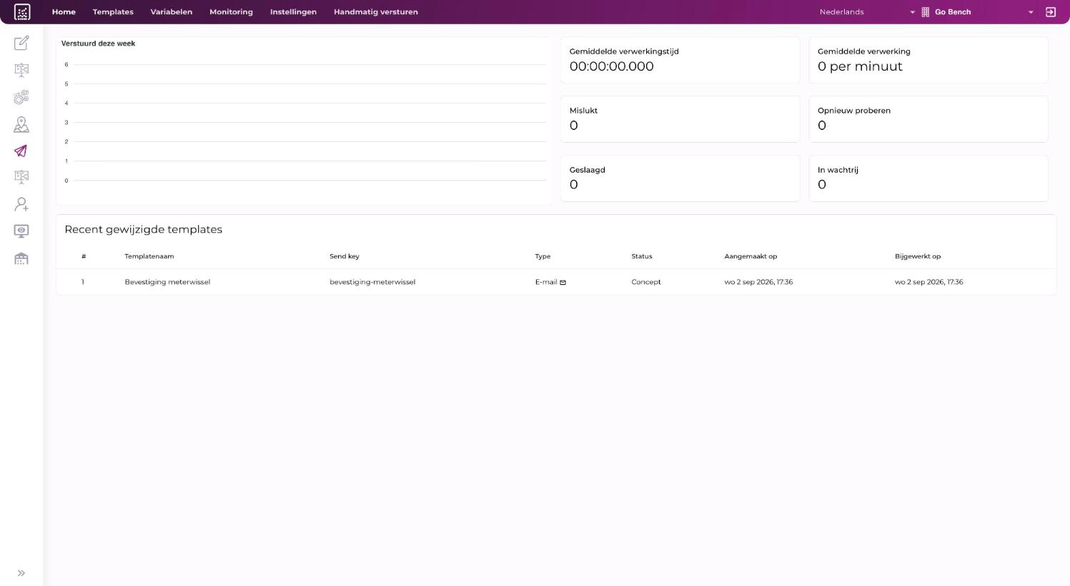Image resolution: width=1070 pixels, height=586 pixels.
Task: Click the Aangemaakt op column header
Action: tap(751, 256)
